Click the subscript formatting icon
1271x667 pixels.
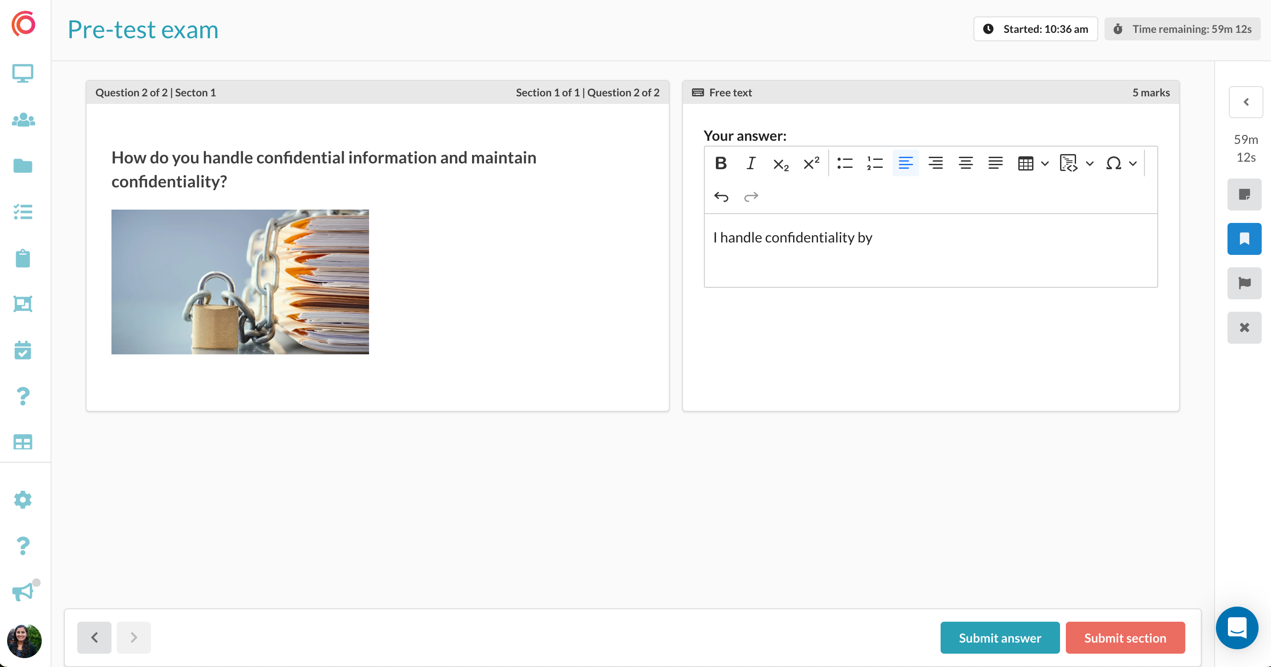click(781, 163)
